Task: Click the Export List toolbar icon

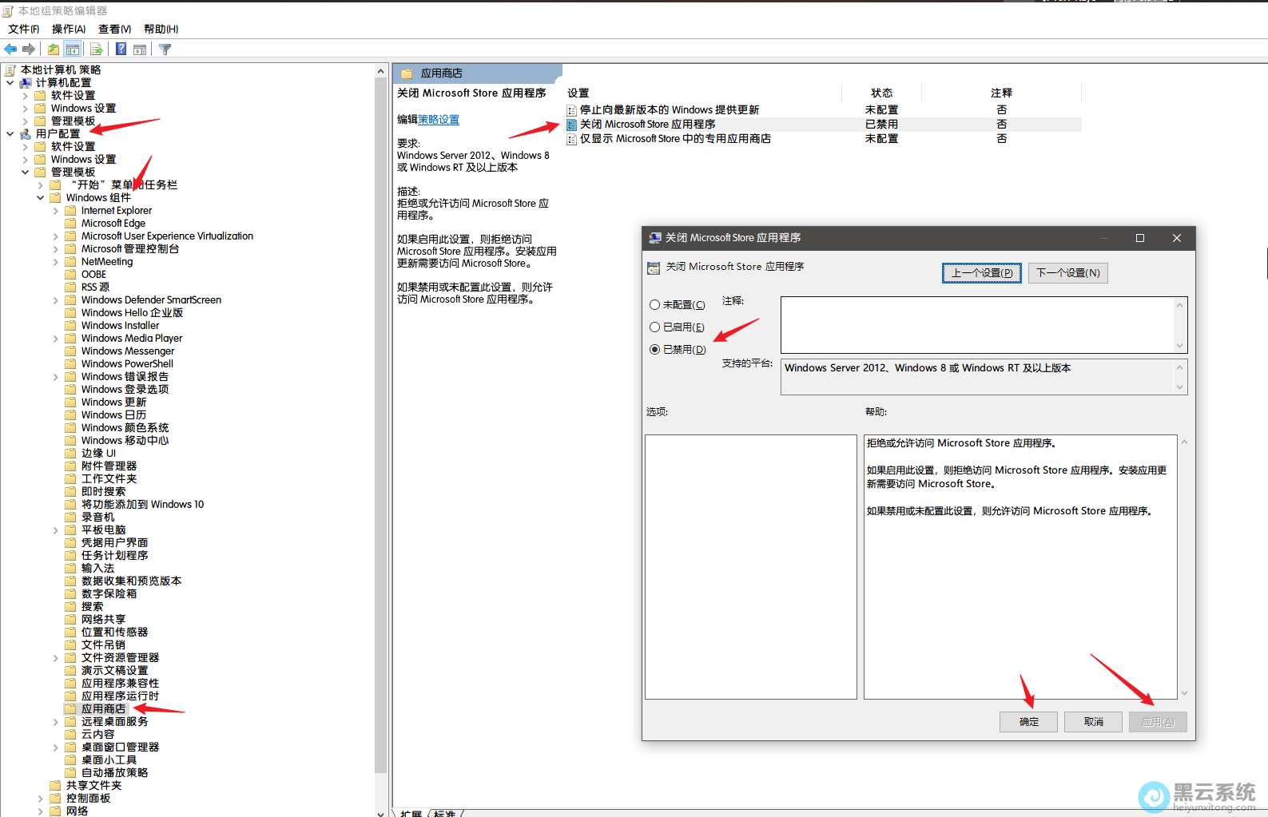Action: (x=97, y=50)
